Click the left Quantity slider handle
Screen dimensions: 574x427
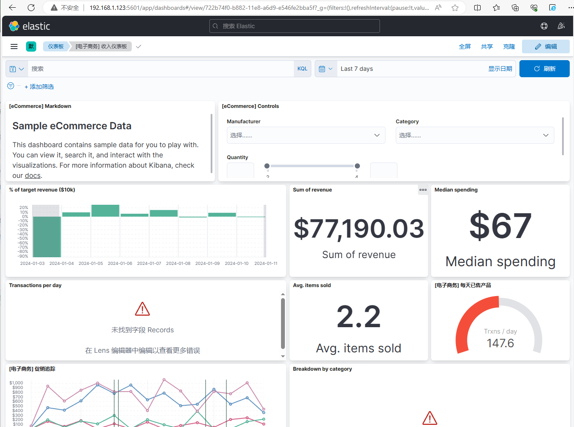267,166
